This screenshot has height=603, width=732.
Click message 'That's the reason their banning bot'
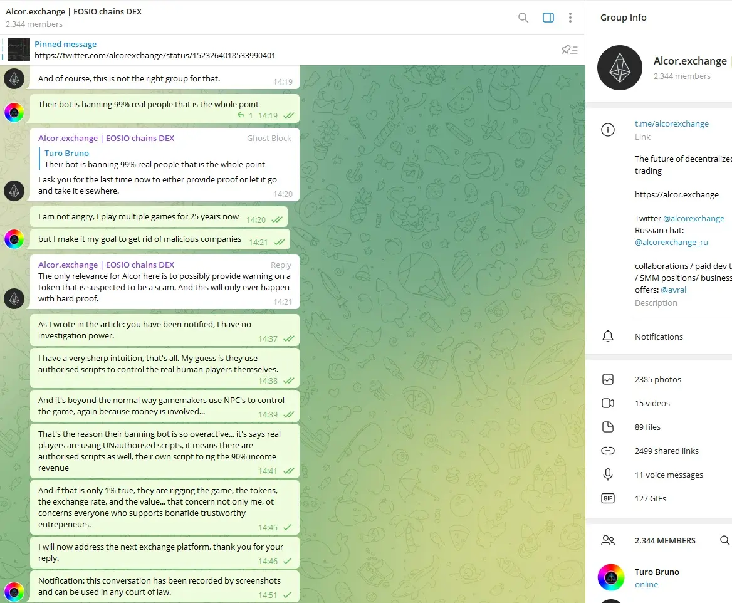164,451
